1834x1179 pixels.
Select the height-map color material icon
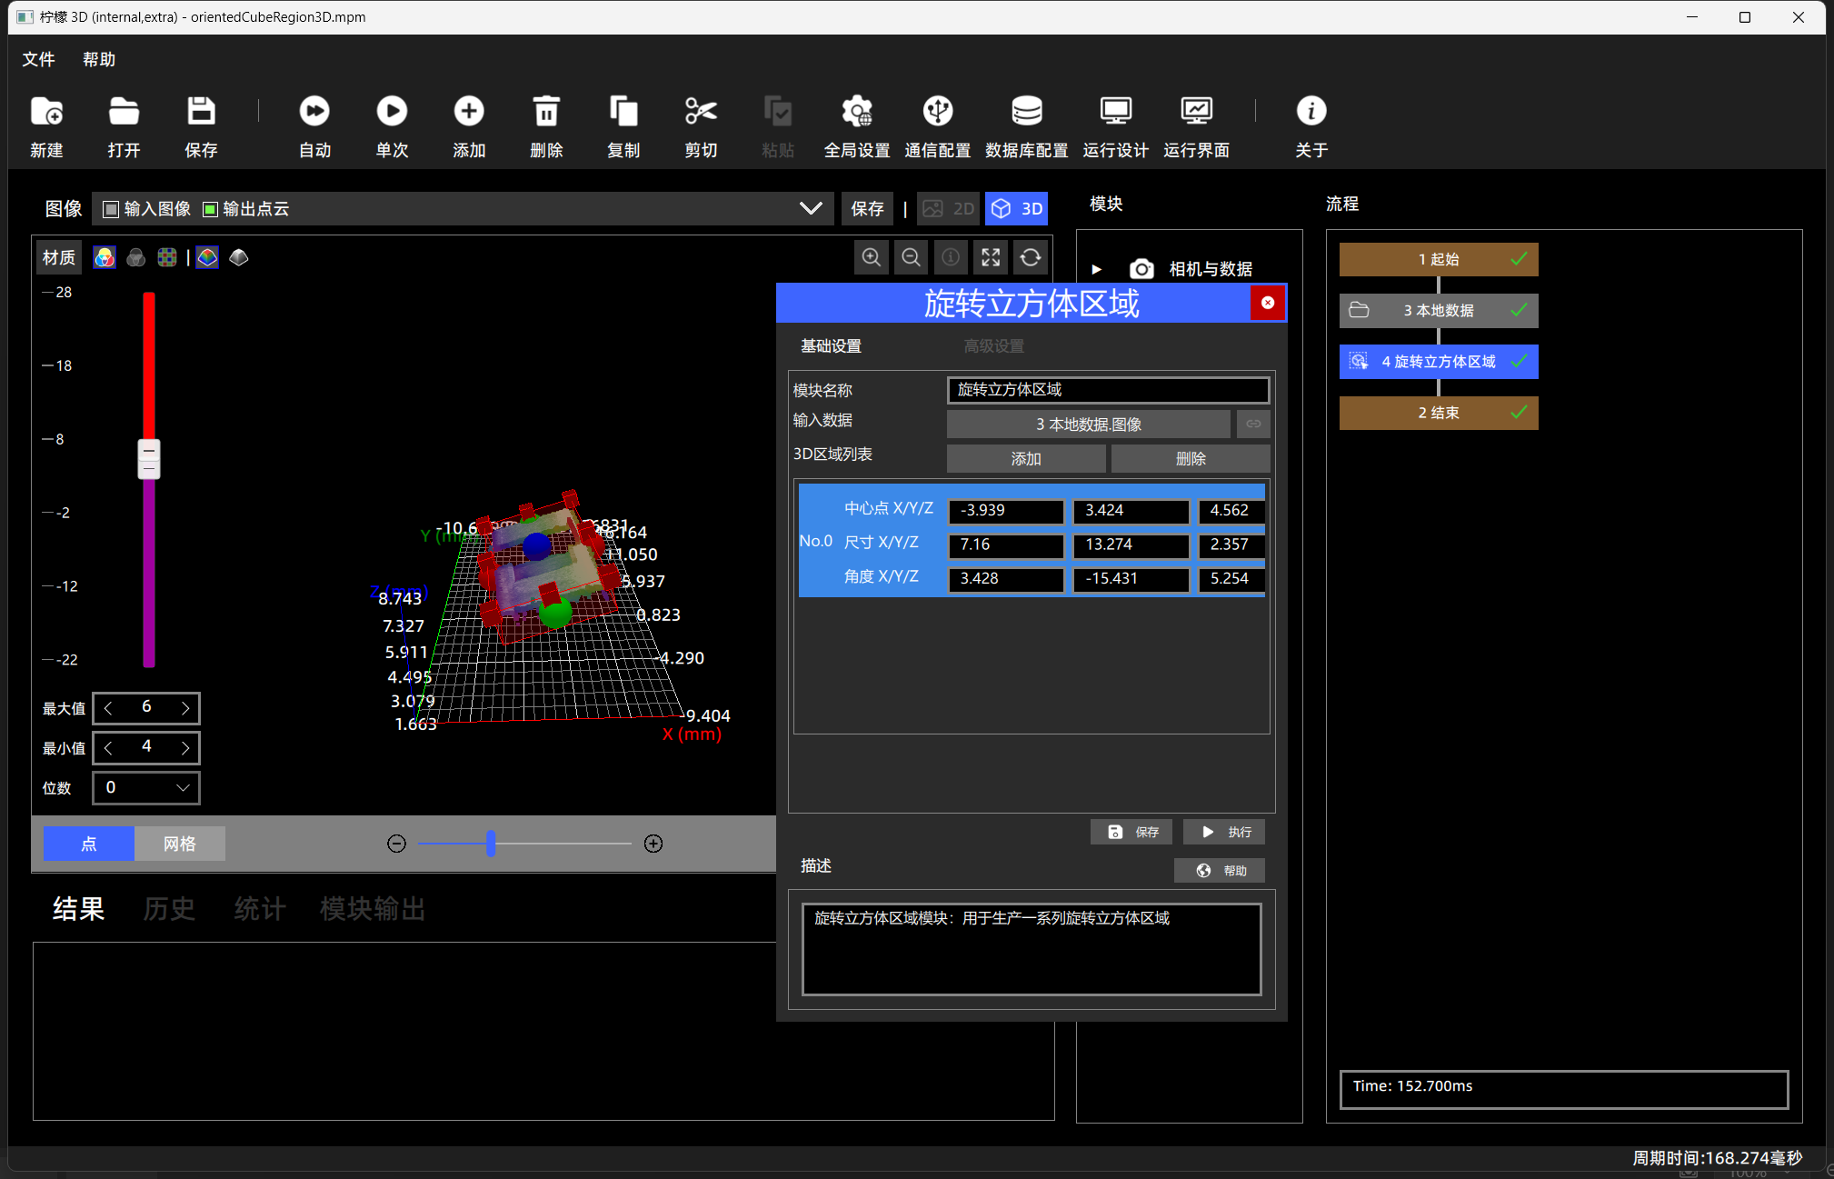207,257
